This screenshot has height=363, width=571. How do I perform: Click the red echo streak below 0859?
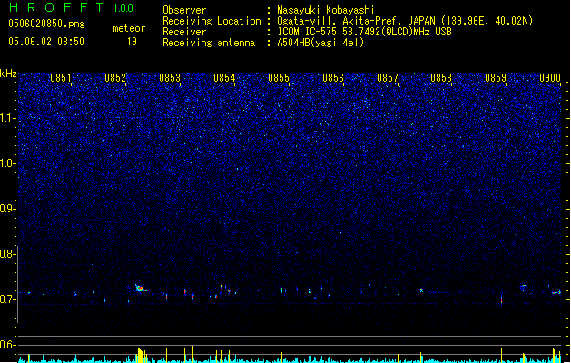tap(501, 300)
